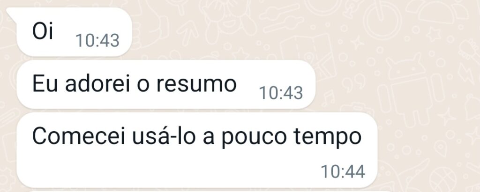Screen dimensions: 480x192
Task: Click the bicycle wheel doodle in the wallpaper
Action: (x=382, y=20)
